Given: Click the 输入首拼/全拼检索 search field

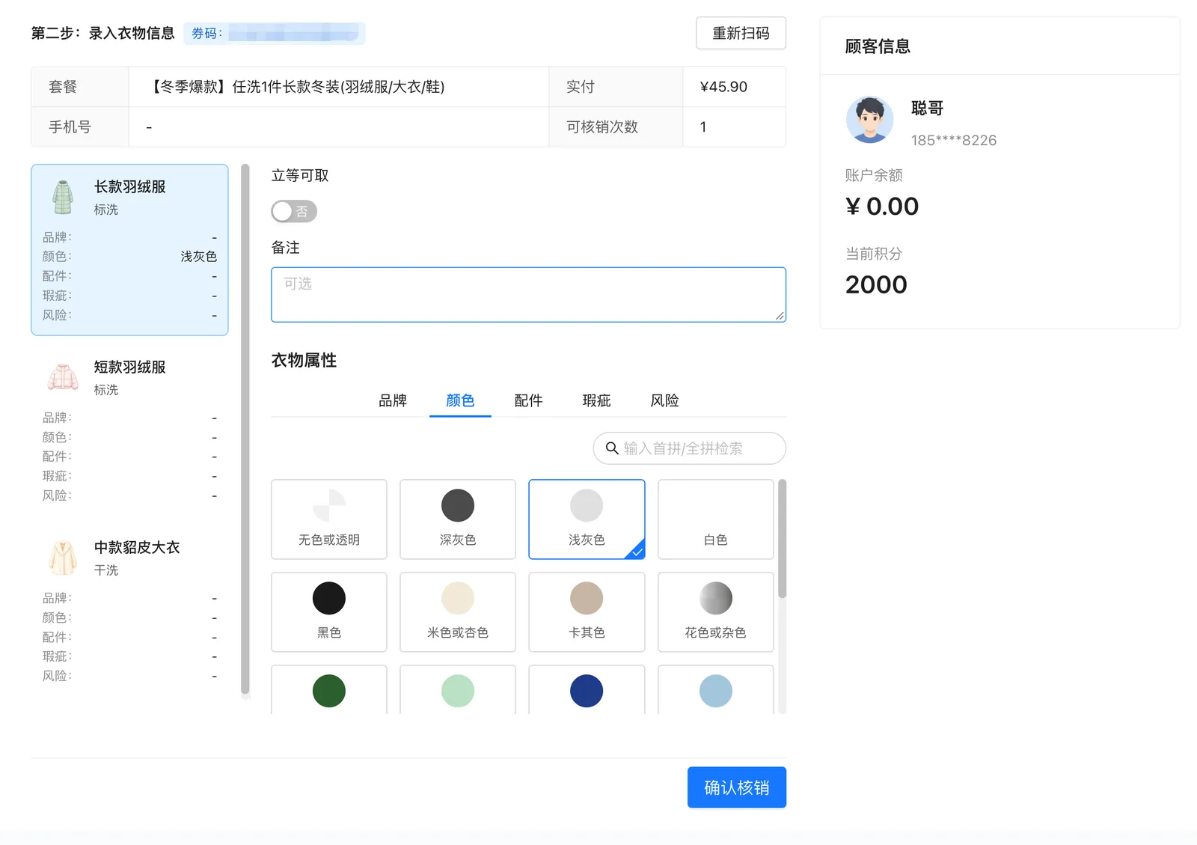Looking at the screenshot, I should tap(689, 448).
